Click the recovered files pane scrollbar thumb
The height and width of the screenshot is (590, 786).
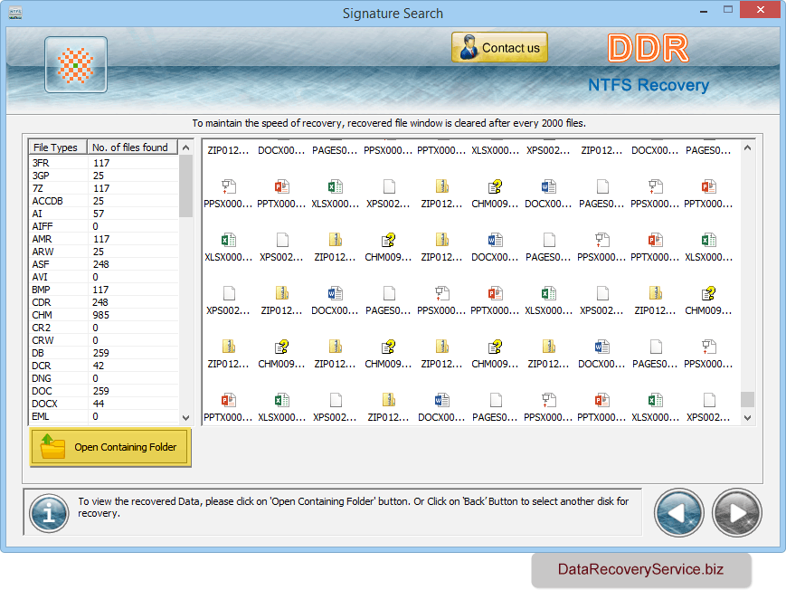coord(747,399)
